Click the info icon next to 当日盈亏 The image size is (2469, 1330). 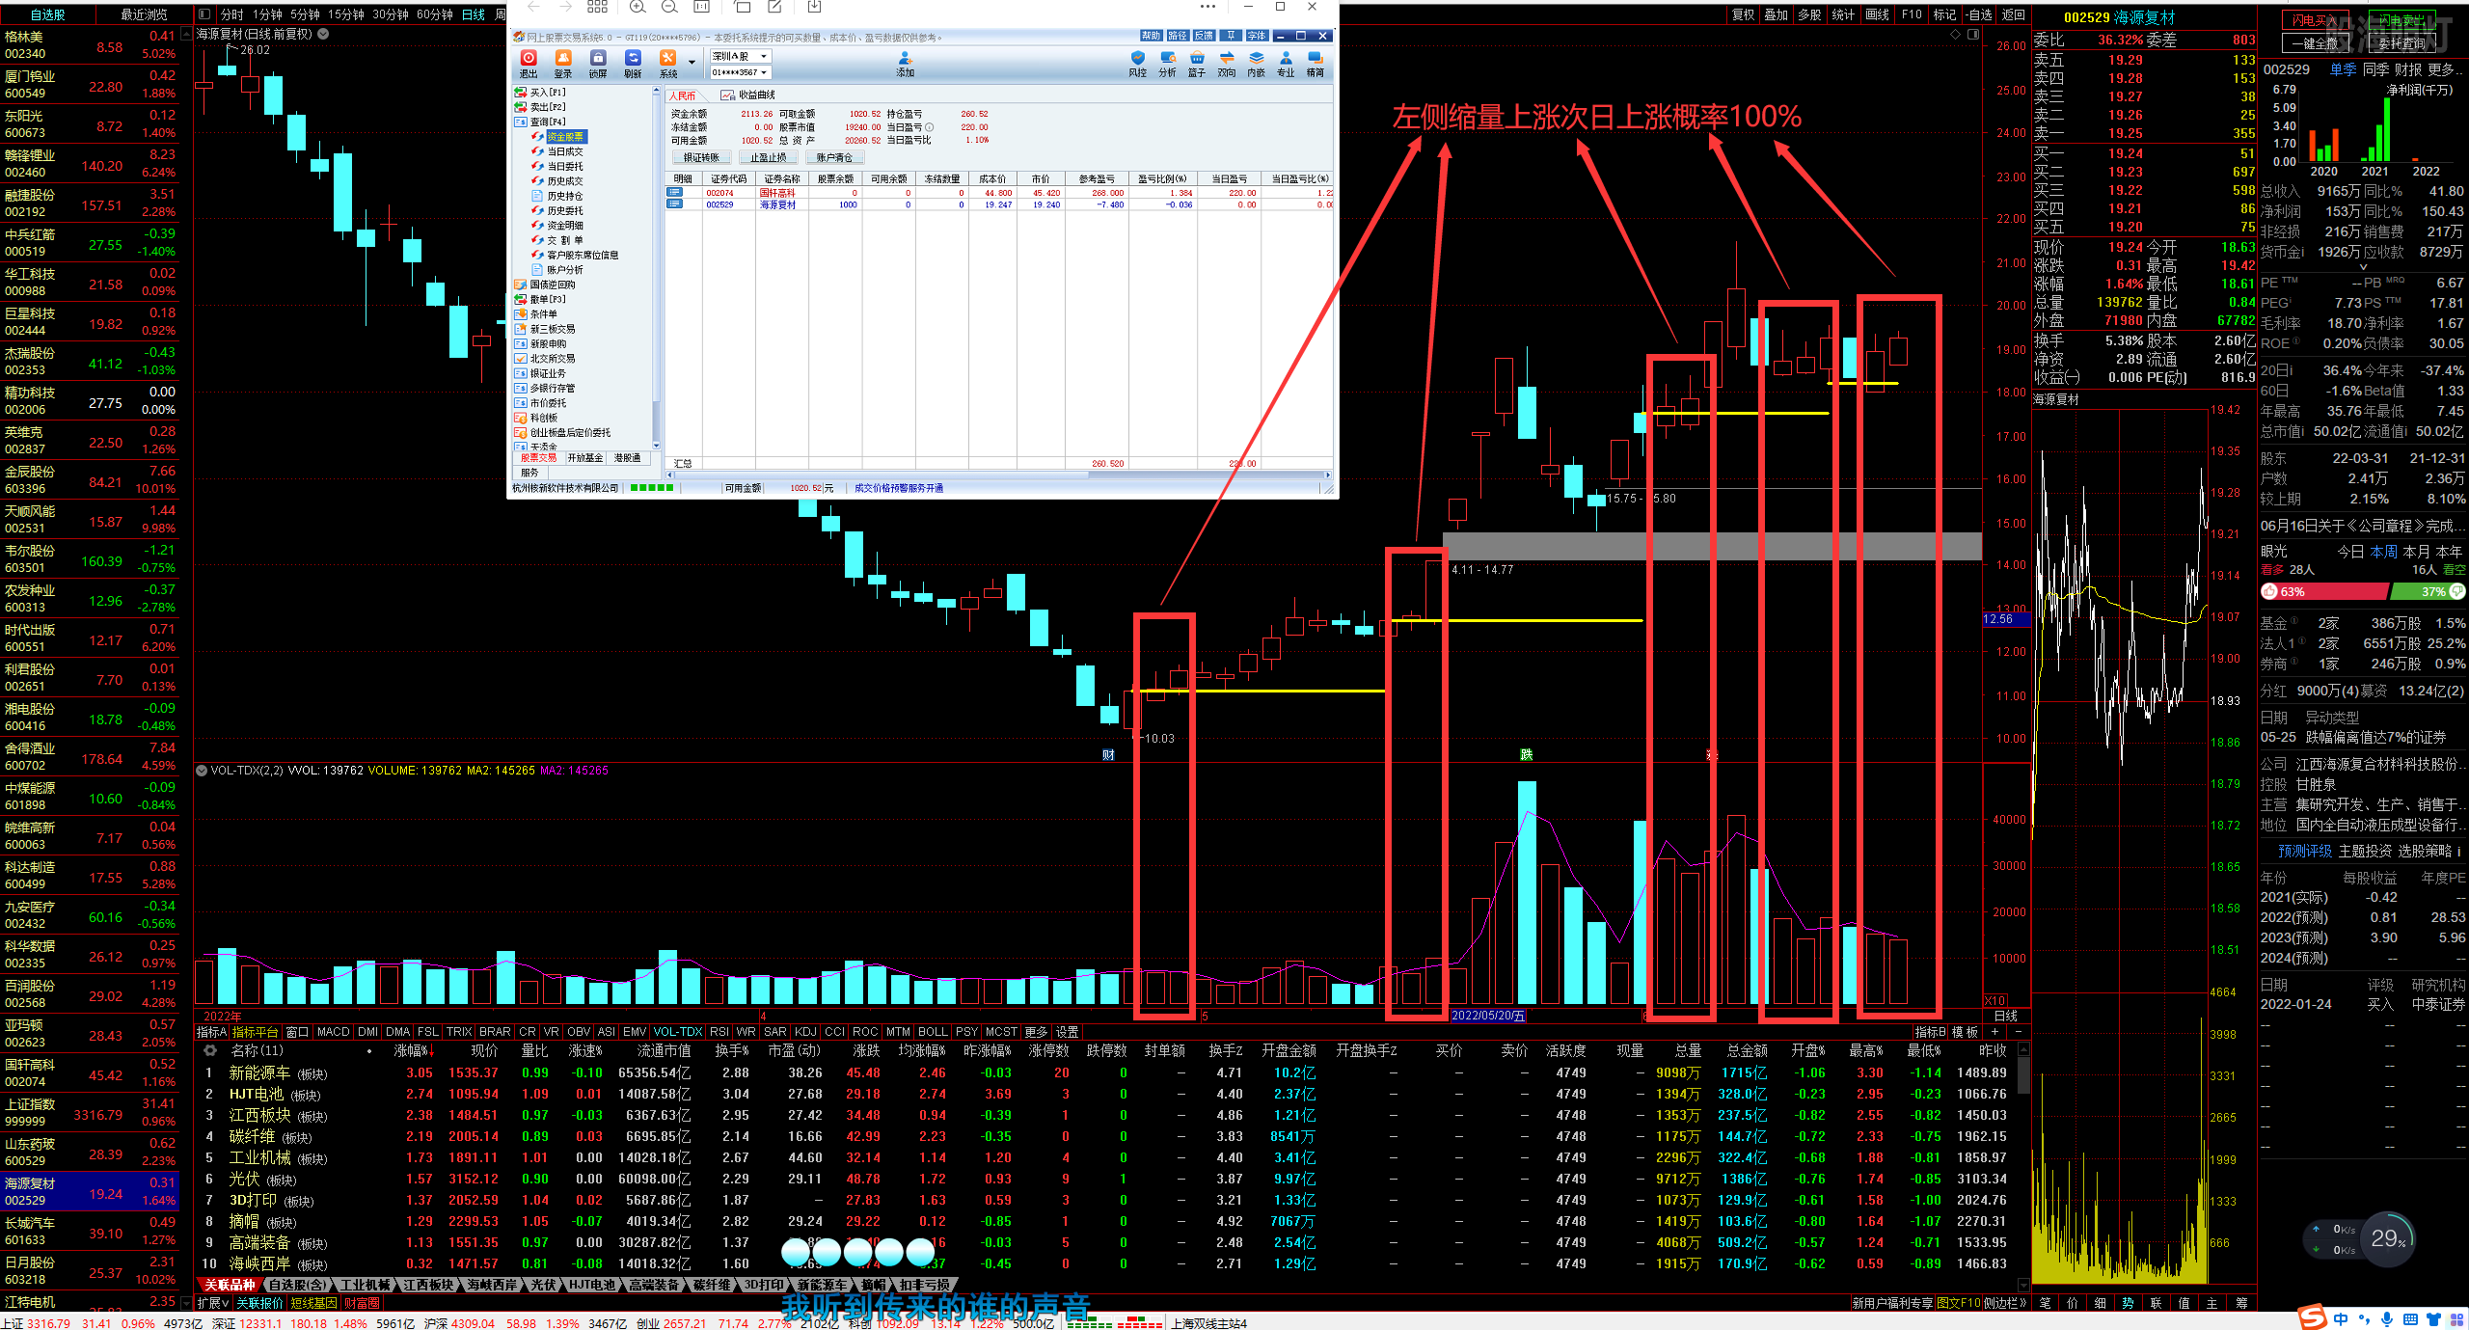(x=930, y=127)
